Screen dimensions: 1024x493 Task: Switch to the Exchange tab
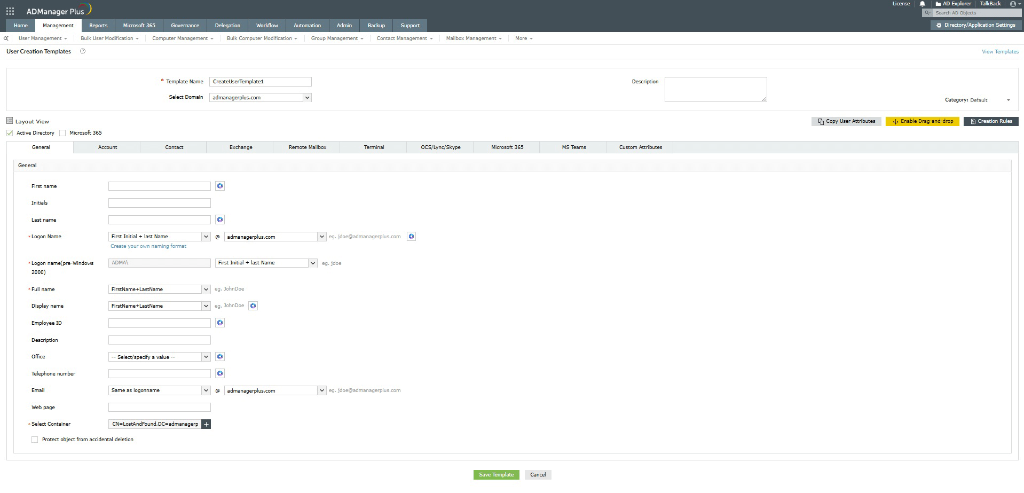pyautogui.click(x=240, y=147)
